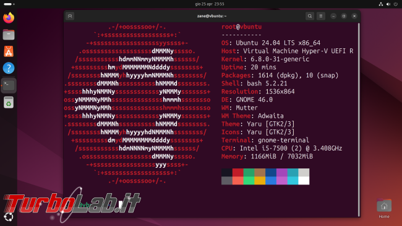
Task: Close the terminal window
Action: [x=354, y=16]
